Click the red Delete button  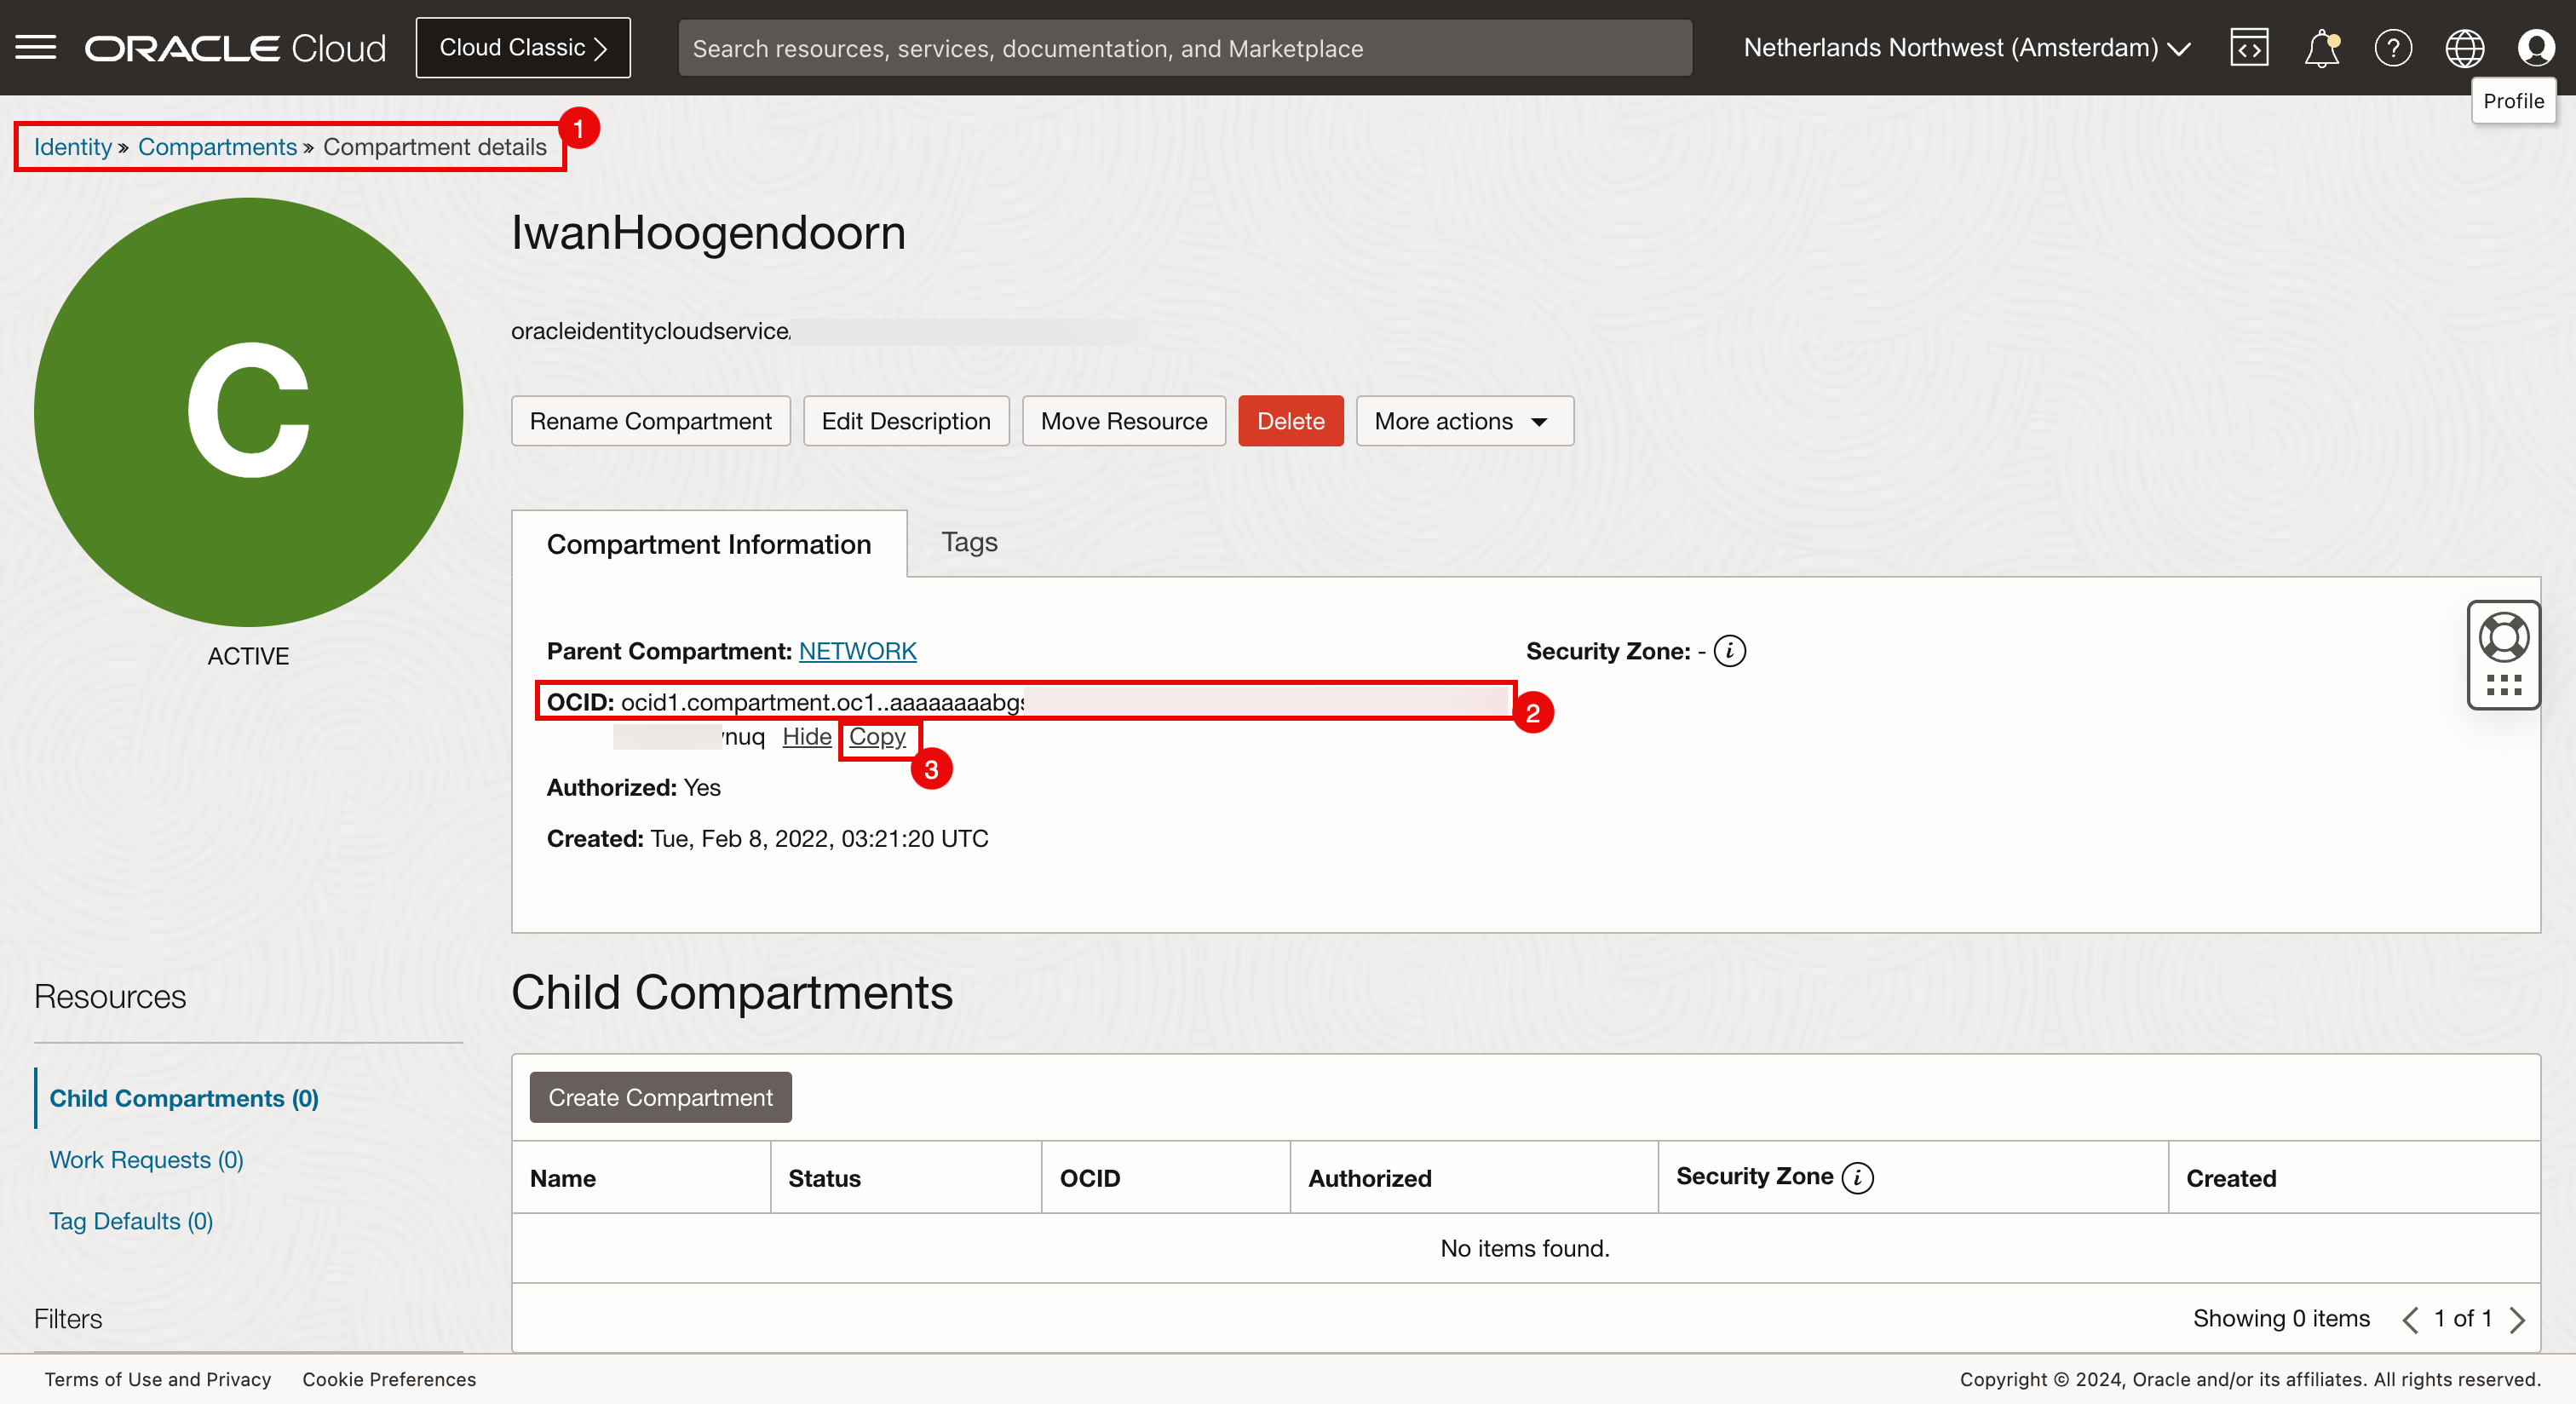pyautogui.click(x=1290, y=421)
